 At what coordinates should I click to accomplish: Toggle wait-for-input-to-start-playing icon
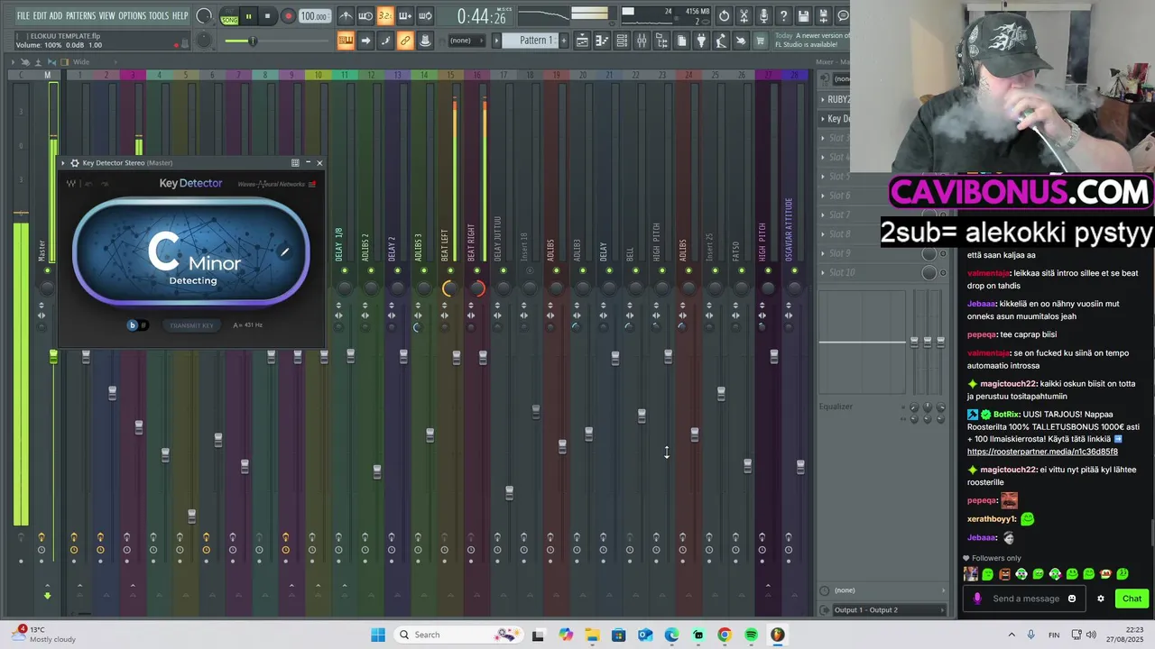(x=365, y=16)
